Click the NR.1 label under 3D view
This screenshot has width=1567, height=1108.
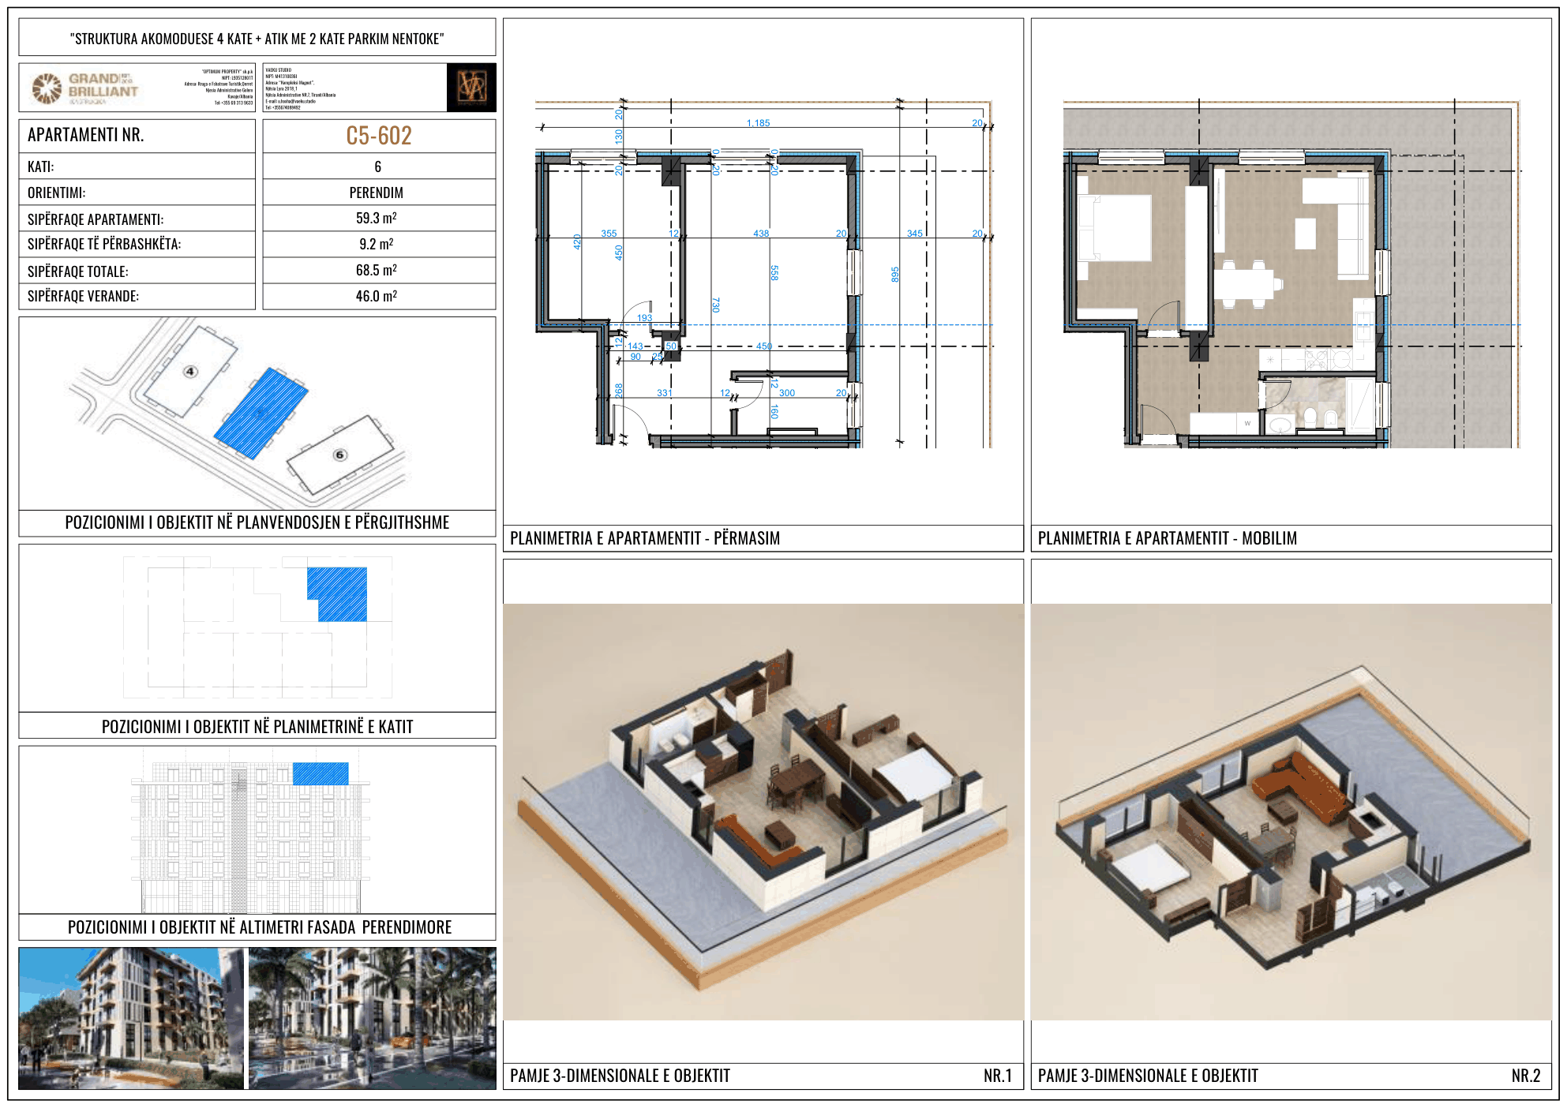click(998, 1076)
